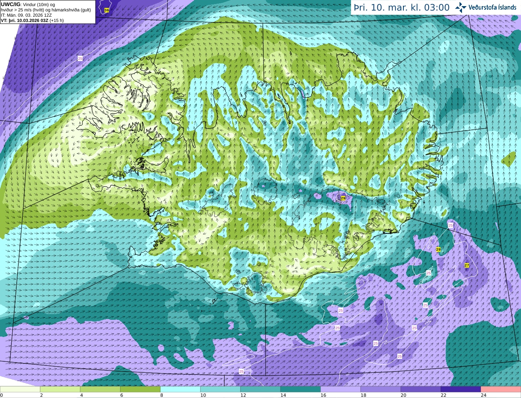521x398 pixels.
Task: Click the Veðurstofa Íslands logo symbol
Action: [460, 7]
